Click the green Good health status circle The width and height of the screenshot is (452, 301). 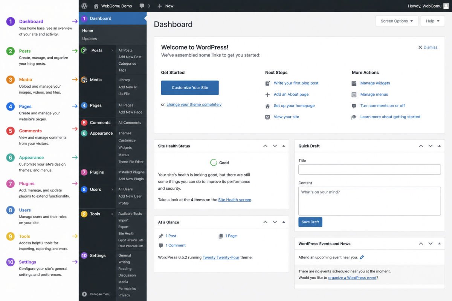pos(214,163)
